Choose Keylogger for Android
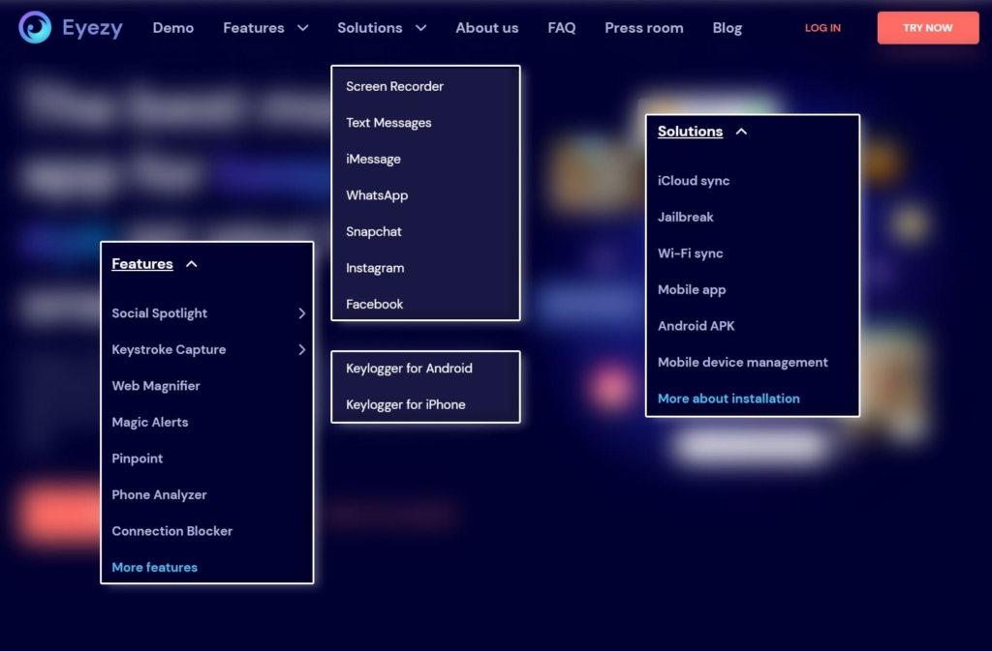 (409, 369)
